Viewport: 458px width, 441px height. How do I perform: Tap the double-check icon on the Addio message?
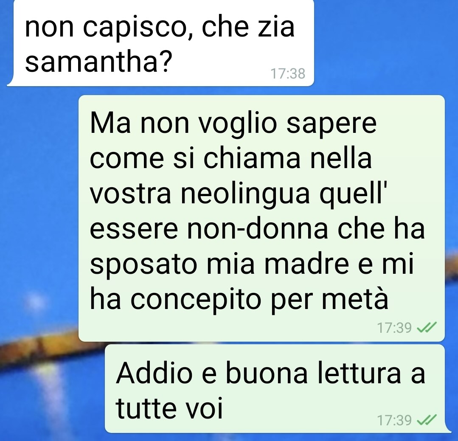coord(427,420)
